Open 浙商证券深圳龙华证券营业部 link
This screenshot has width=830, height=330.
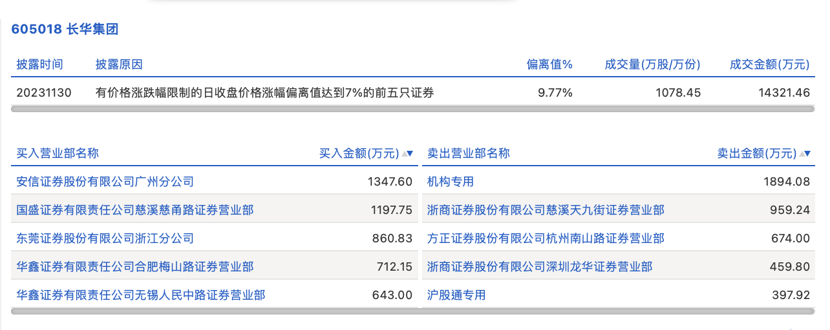coord(540,267)
